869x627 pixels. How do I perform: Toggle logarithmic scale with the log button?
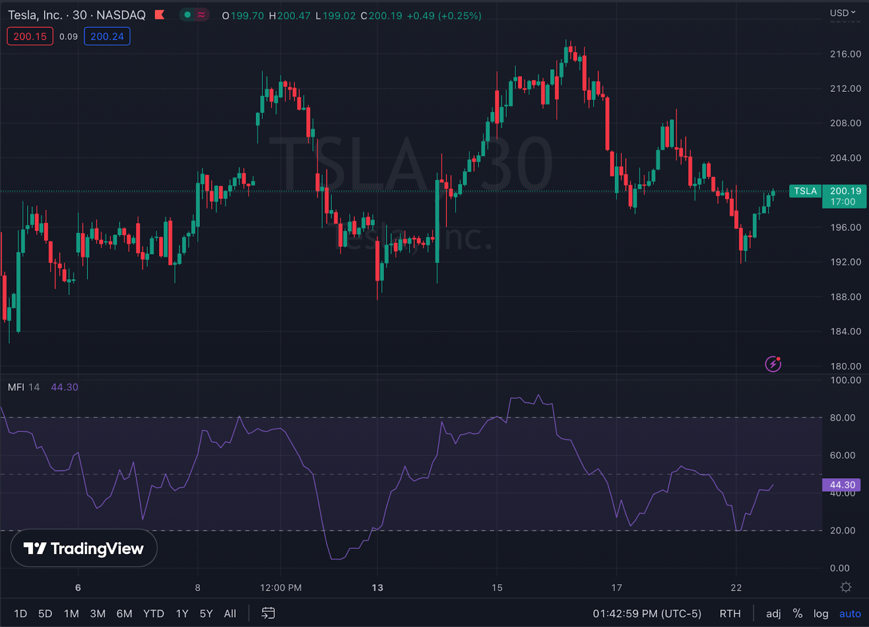pyautogui.click(x=821, y=613)
